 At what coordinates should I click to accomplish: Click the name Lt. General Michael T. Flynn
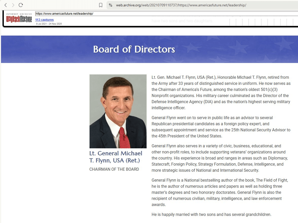click(x=116, y=157)
